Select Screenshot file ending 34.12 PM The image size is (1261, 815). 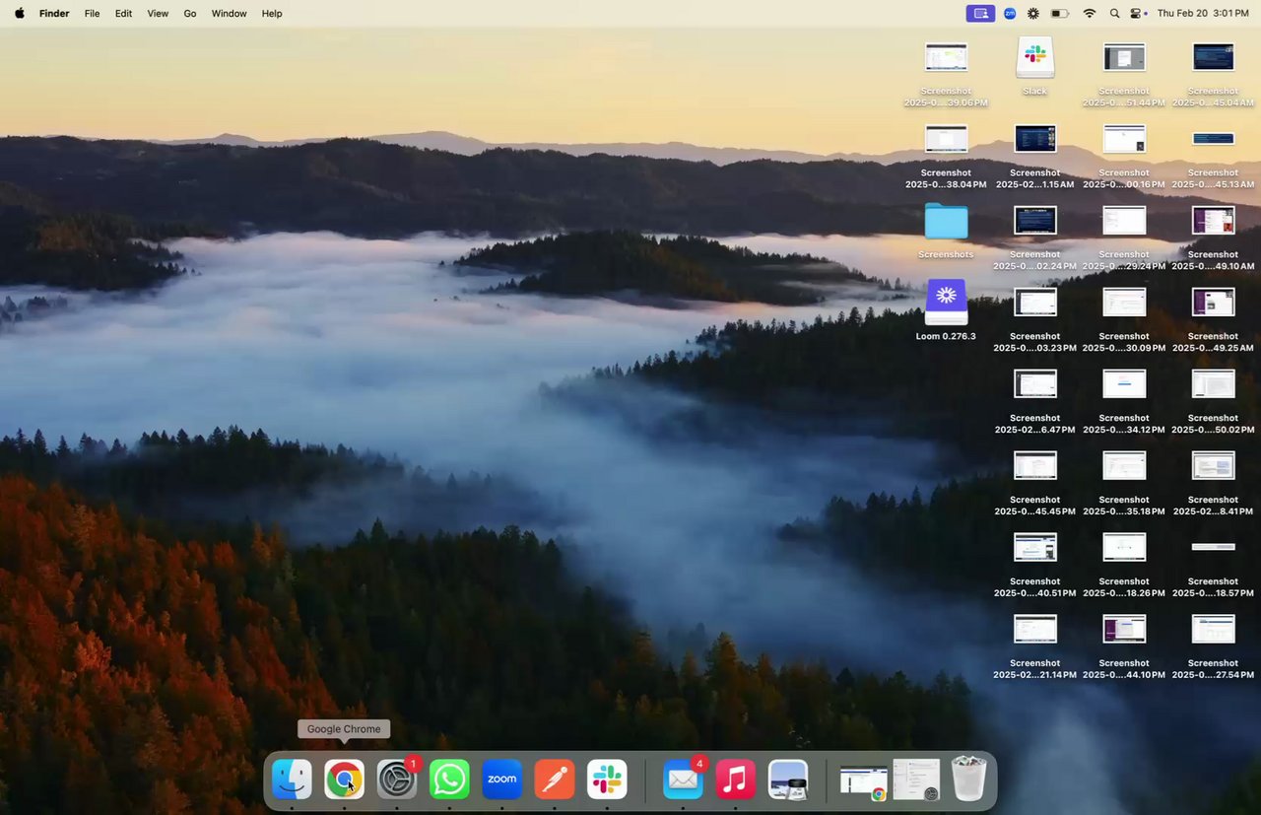[x=1124, y=384]
